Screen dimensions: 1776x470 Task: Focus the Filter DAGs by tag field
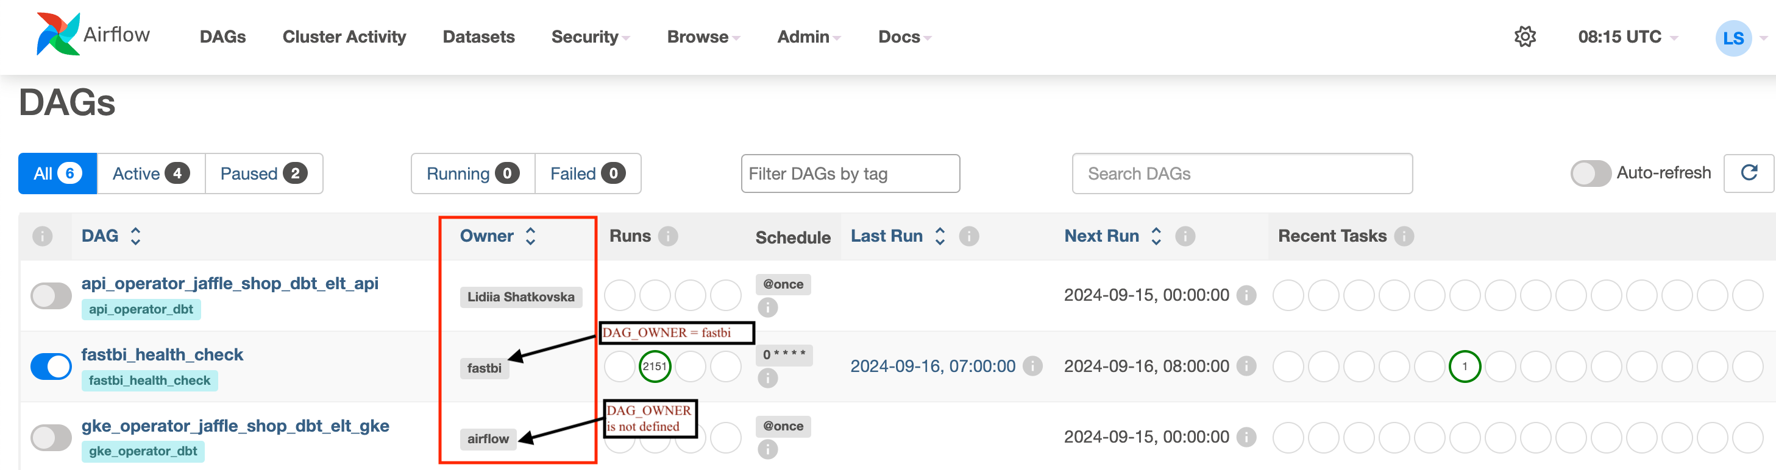tap(850, 173)
